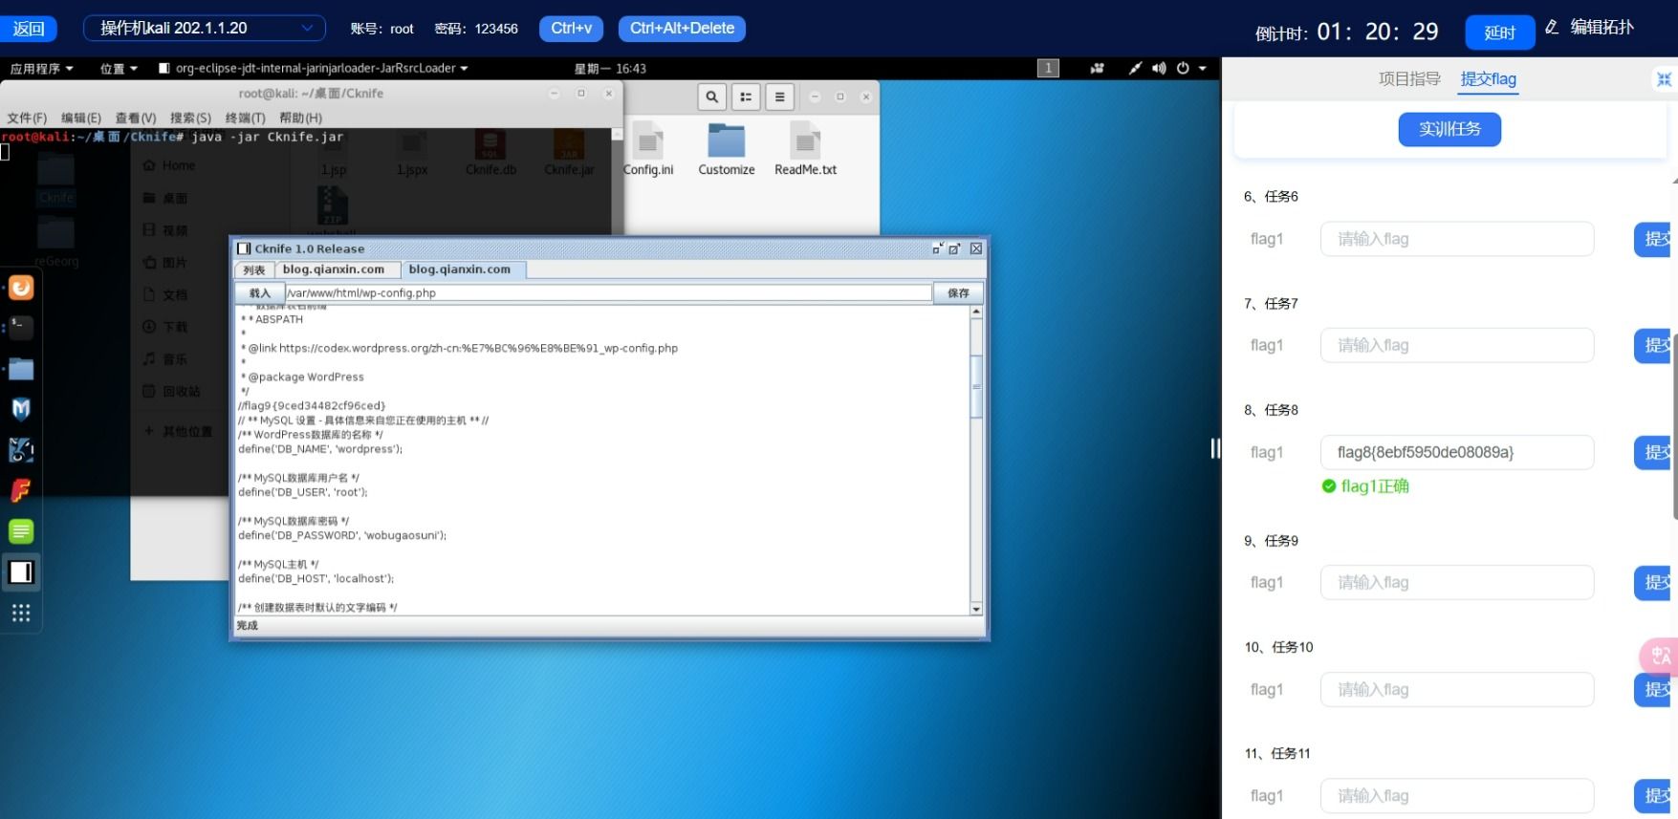Focus the /var/www/html/wp-config.php path field

click(608, 293)
